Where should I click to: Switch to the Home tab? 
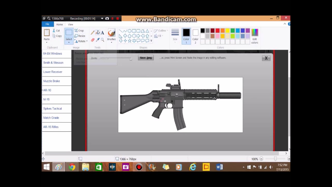tap(59, 24)
